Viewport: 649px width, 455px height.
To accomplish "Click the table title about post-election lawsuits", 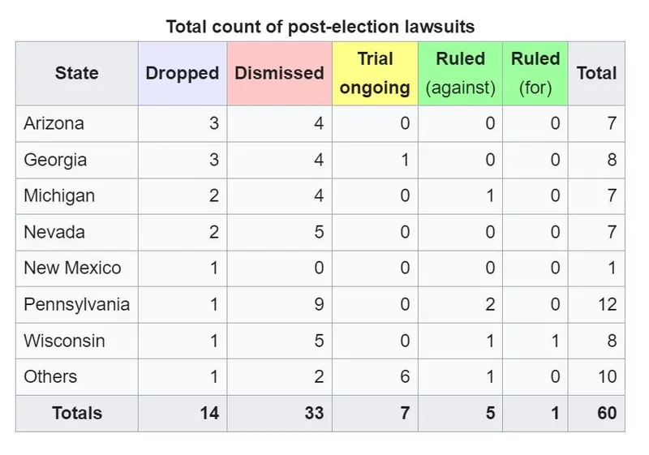I will pyautogui.click(x=320, y=26).
